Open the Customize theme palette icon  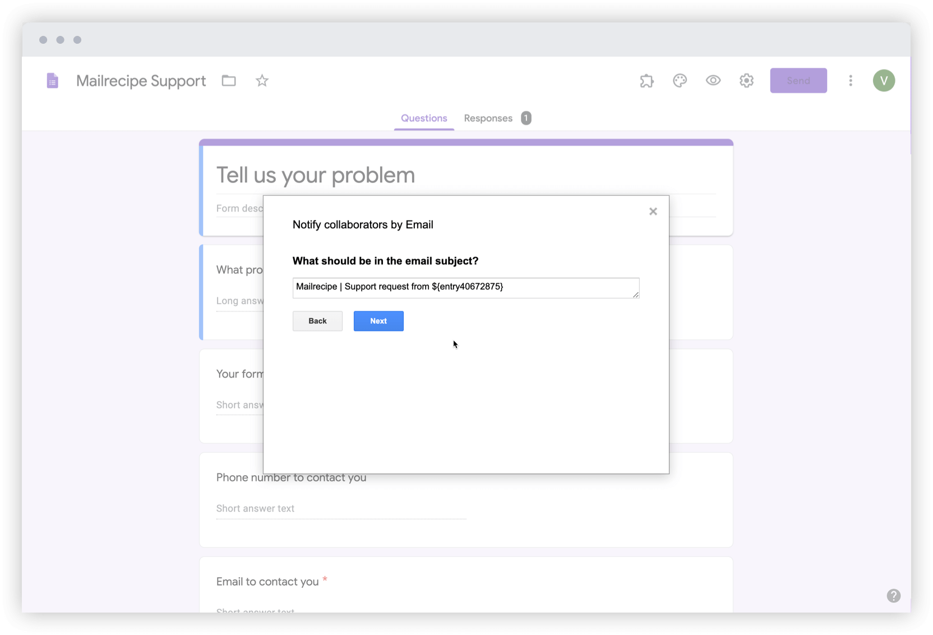pyautogui.click(x=680, y=80)
